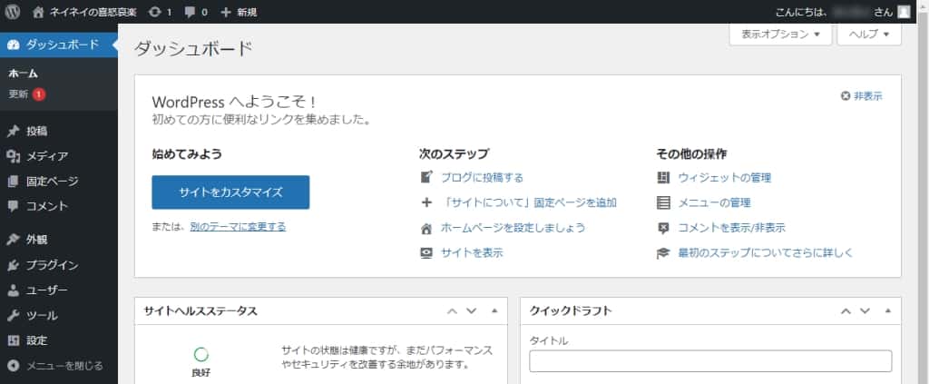Click サイトをカスタマイズ button
The height and width of the screenshot is (384, 929).
click(x=230, y=192)
